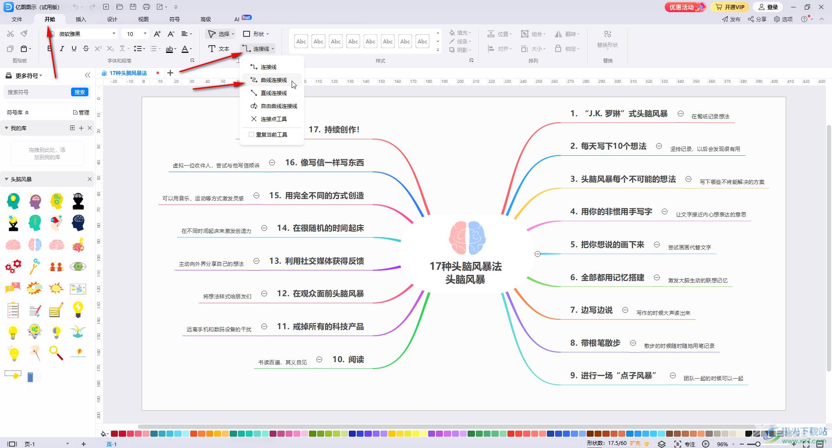Click the Print icon in title bar

coord(146,7)
